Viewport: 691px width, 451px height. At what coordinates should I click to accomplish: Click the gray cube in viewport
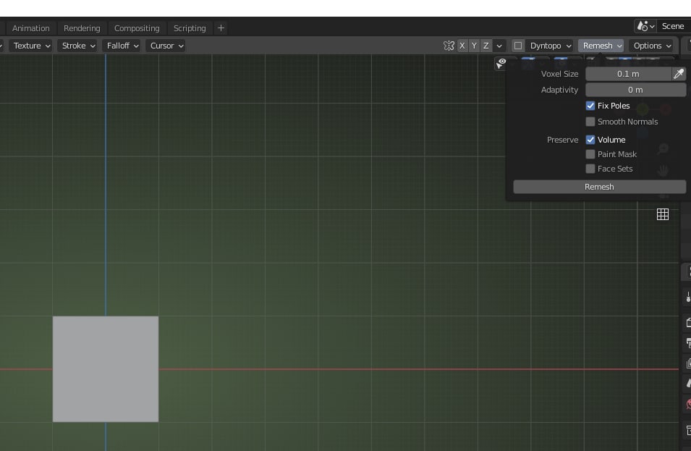point(106,369)
